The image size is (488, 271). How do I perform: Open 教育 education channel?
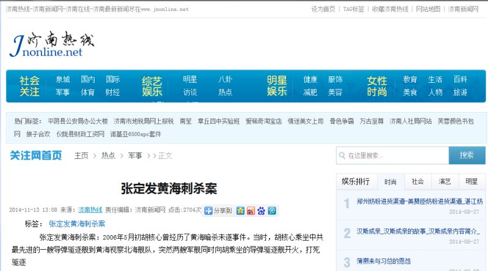[410, 80]
